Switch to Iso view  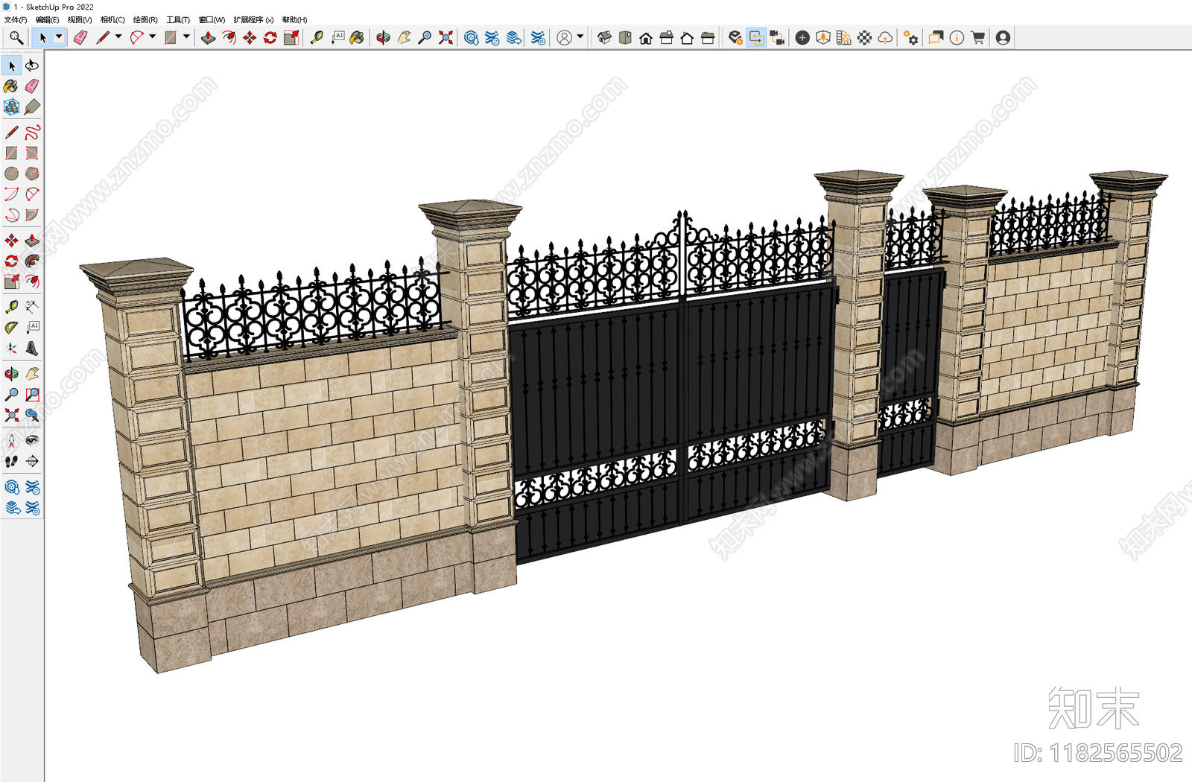604,37
